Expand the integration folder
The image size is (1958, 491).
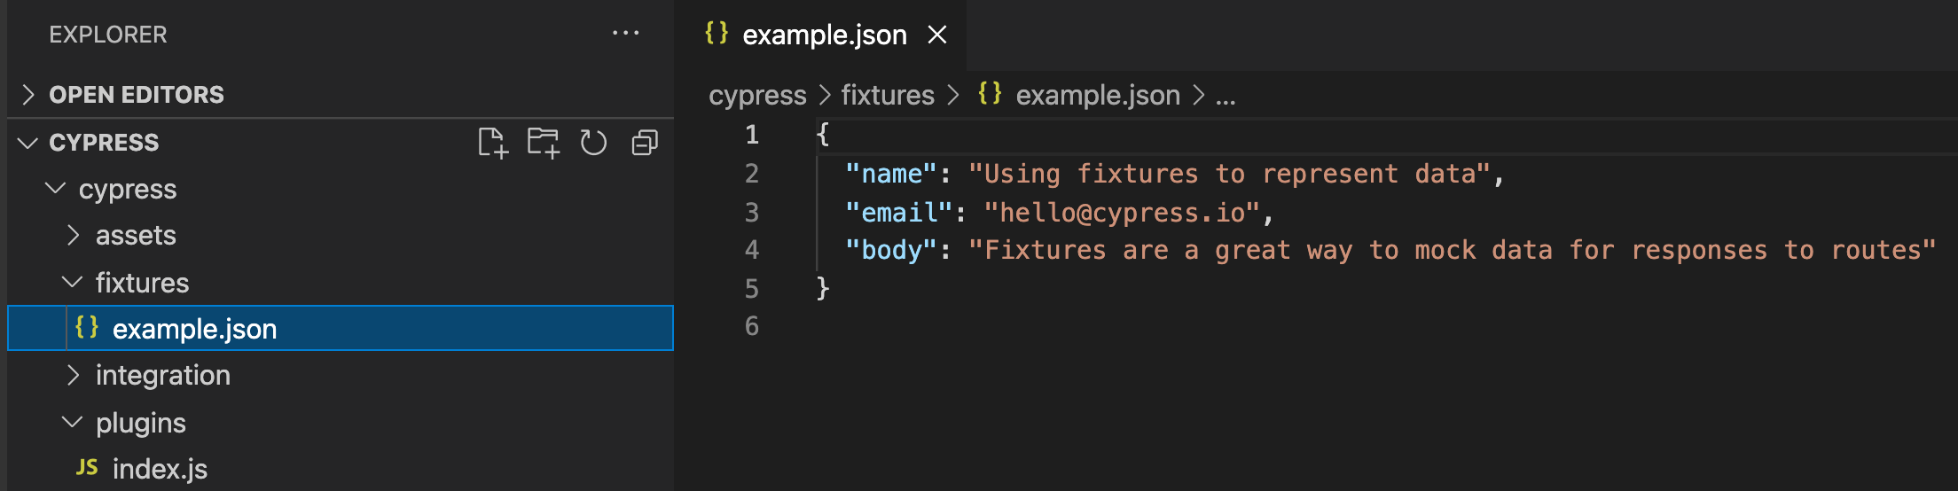(x=74, y=375)
